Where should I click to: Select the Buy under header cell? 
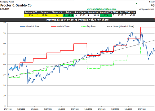tap(93, 12)
